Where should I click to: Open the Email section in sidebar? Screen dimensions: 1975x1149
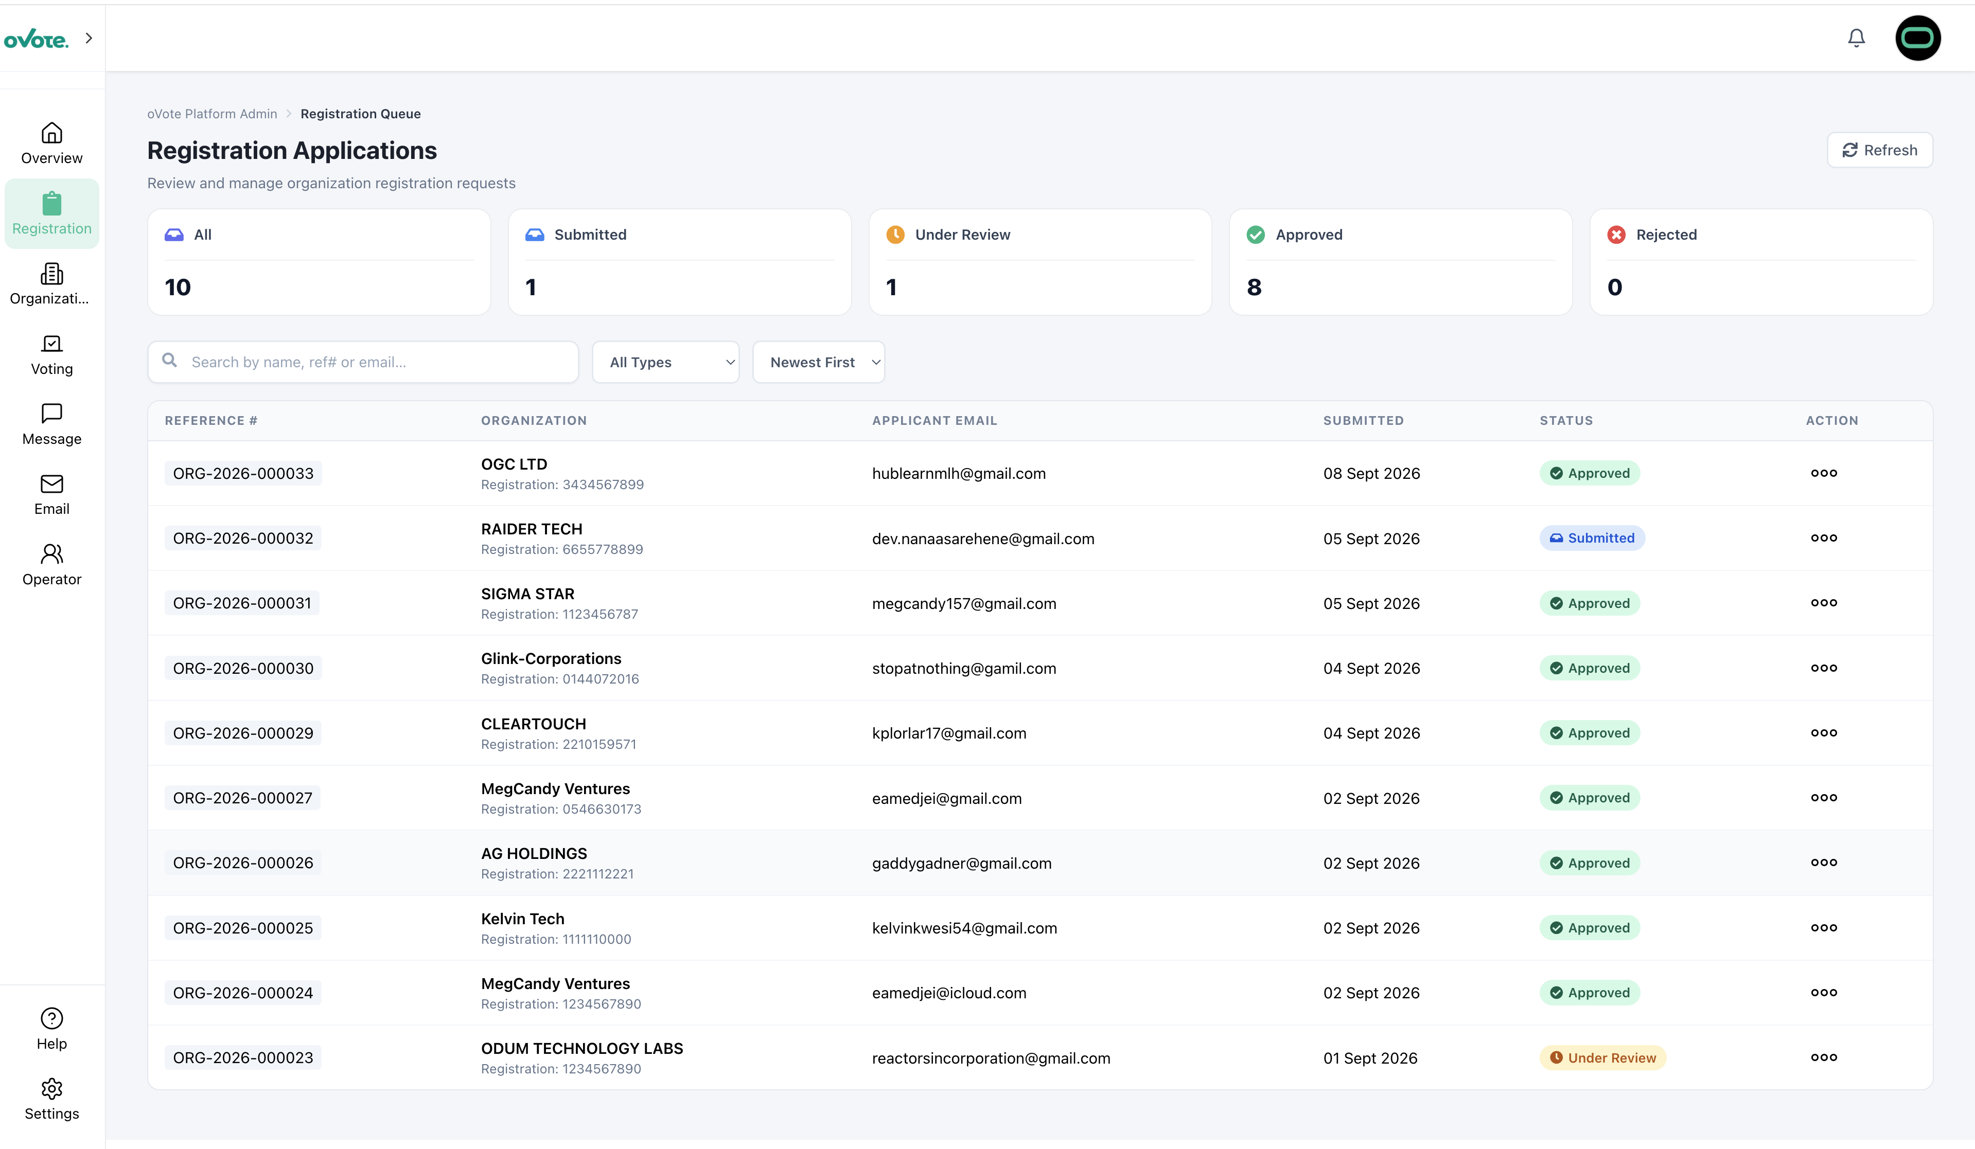pos(52,494)
